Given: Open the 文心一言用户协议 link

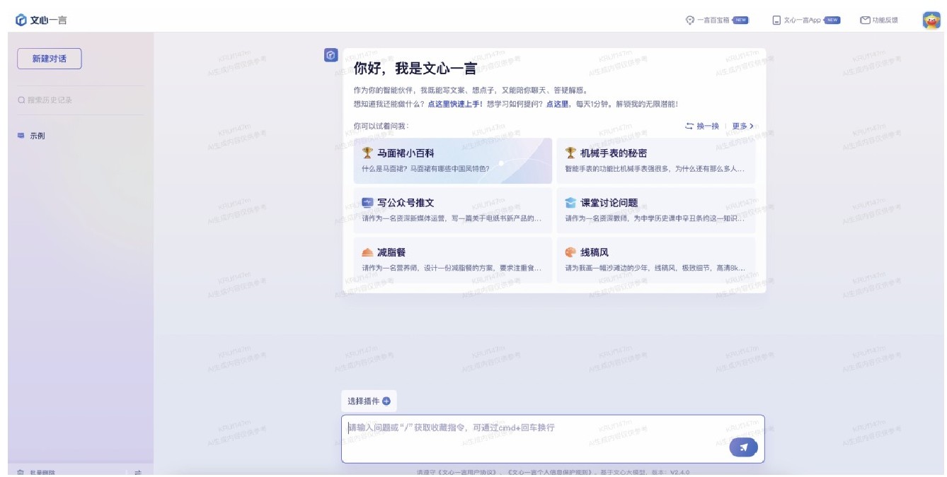Looking at the screenshot, I should (x=466, y=472).
